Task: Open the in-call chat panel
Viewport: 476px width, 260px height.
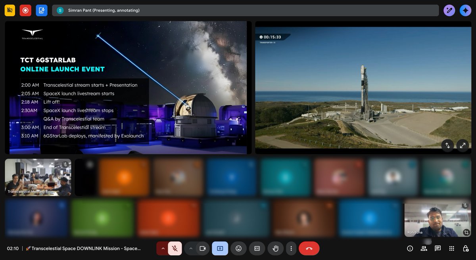Action: [x=438, y=249]
